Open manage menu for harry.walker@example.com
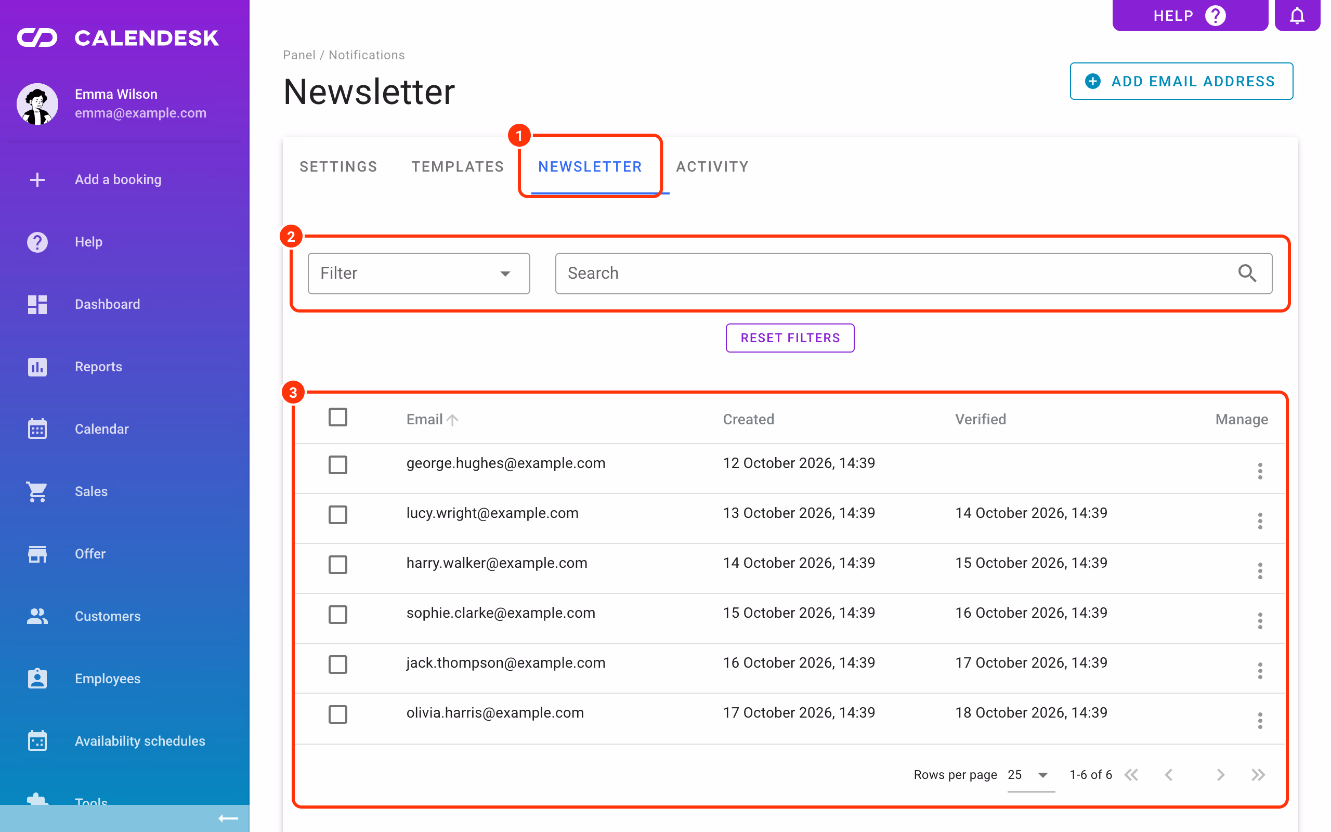 pos(1259,570)
